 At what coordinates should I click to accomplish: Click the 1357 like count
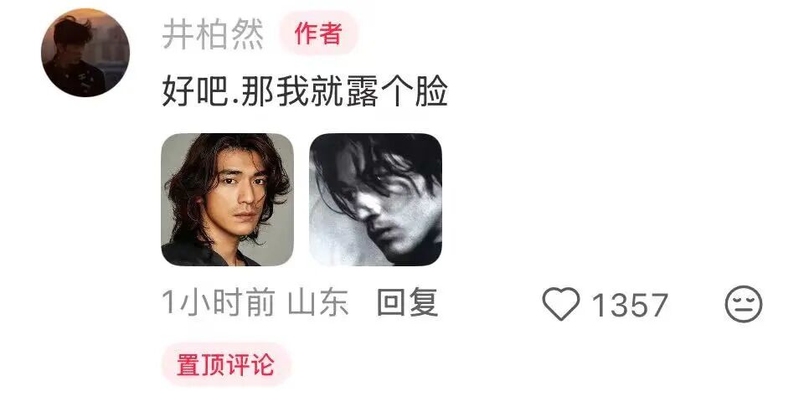click(630, 305)
